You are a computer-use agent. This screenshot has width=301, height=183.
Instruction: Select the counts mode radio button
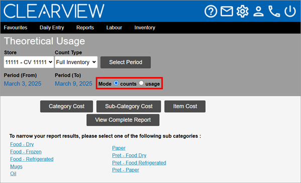(116, 83)
